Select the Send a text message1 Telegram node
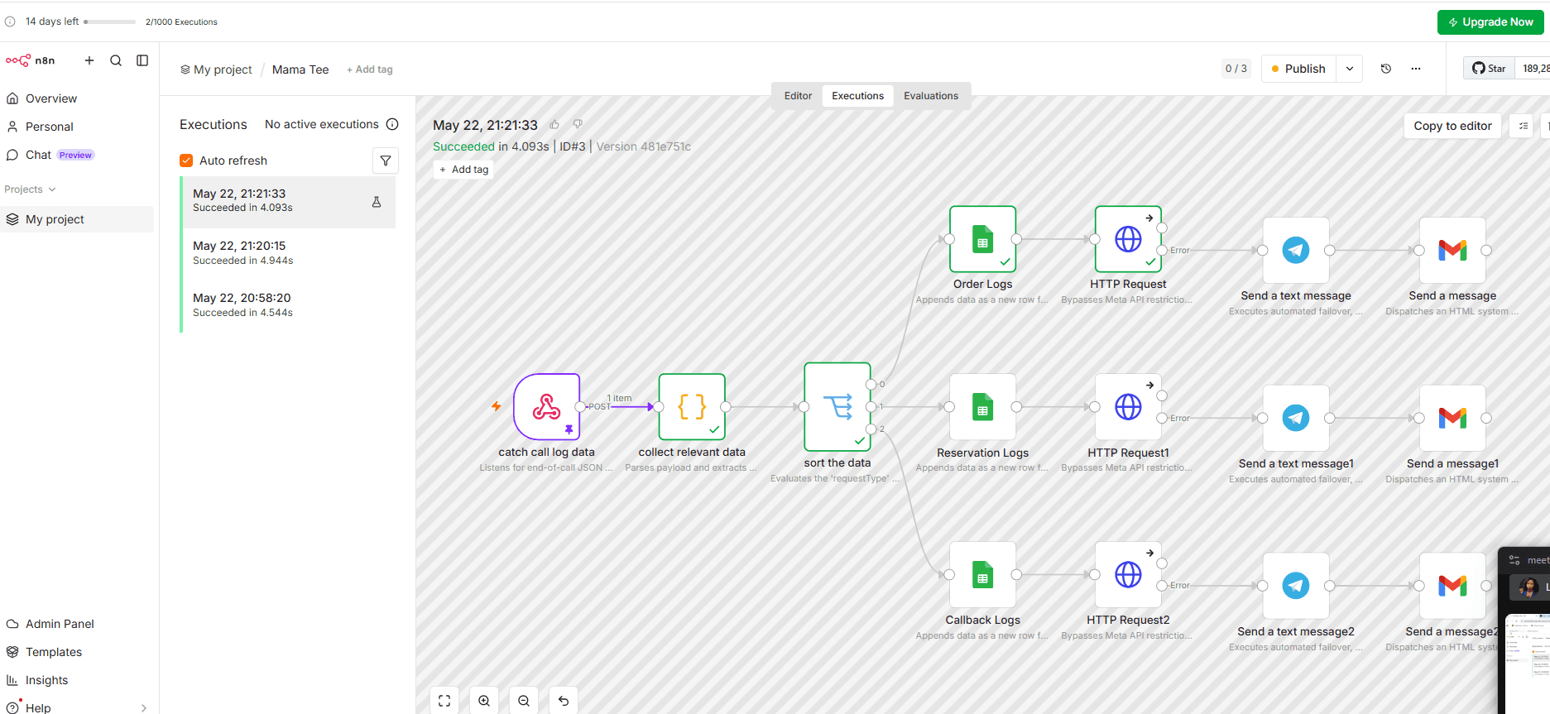This screenshot has width=1550, height=714. 1296,418
